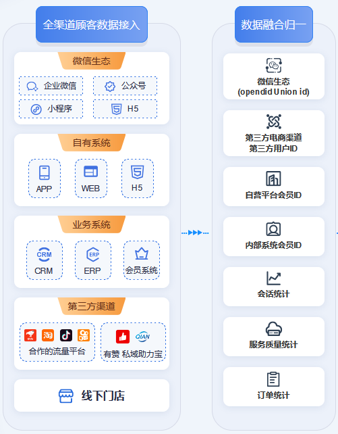Viewport: 338px width, 434px height.
Task: Click the Taobao 淘 logo icon
Action: (48, 335)
